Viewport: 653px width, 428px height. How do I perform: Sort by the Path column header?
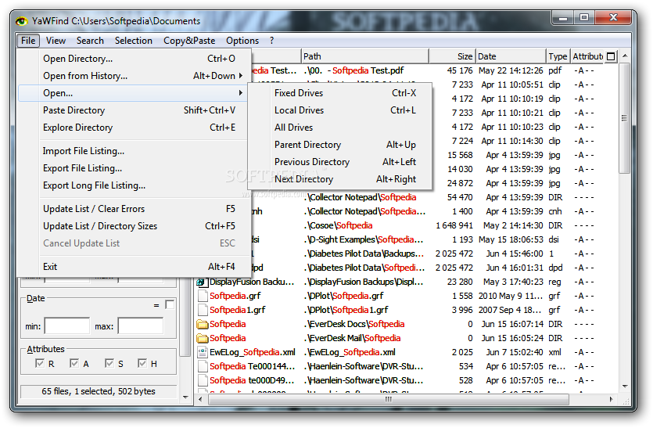click(364, 56)
